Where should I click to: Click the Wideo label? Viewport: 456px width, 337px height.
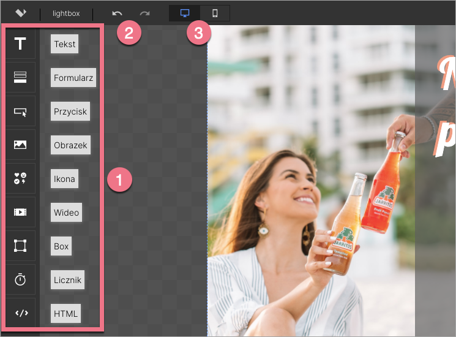[x=66, y=213]
